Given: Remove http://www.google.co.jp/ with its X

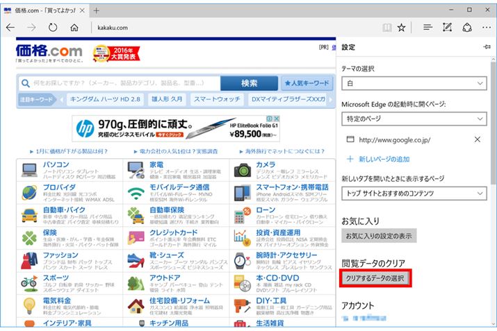Looking at the screenshot, I should (478, 139).
